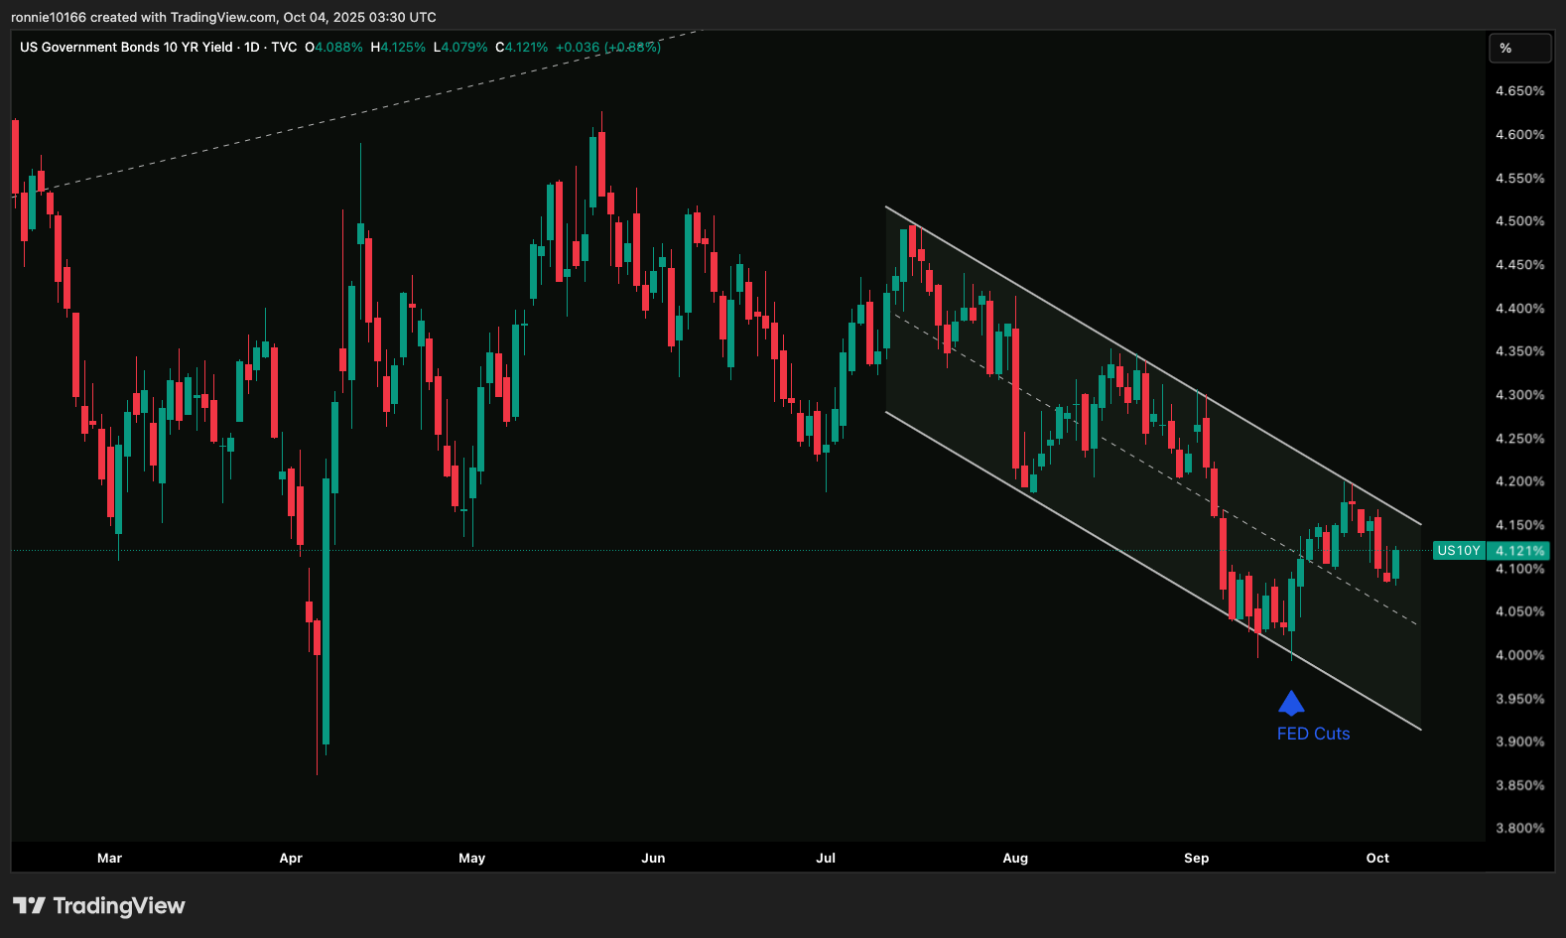Click the closing value C4.121% in legend
The height and width of the screenshot is (938, 1566).
click(x=521, y=47)
